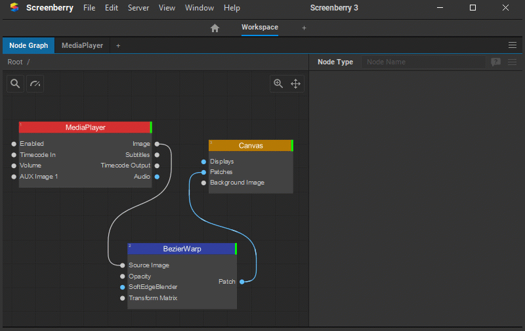The height and width of the screenshot is (331, 525).
Task: Click Canvas Background Image input port
Action: click(203, 183)
